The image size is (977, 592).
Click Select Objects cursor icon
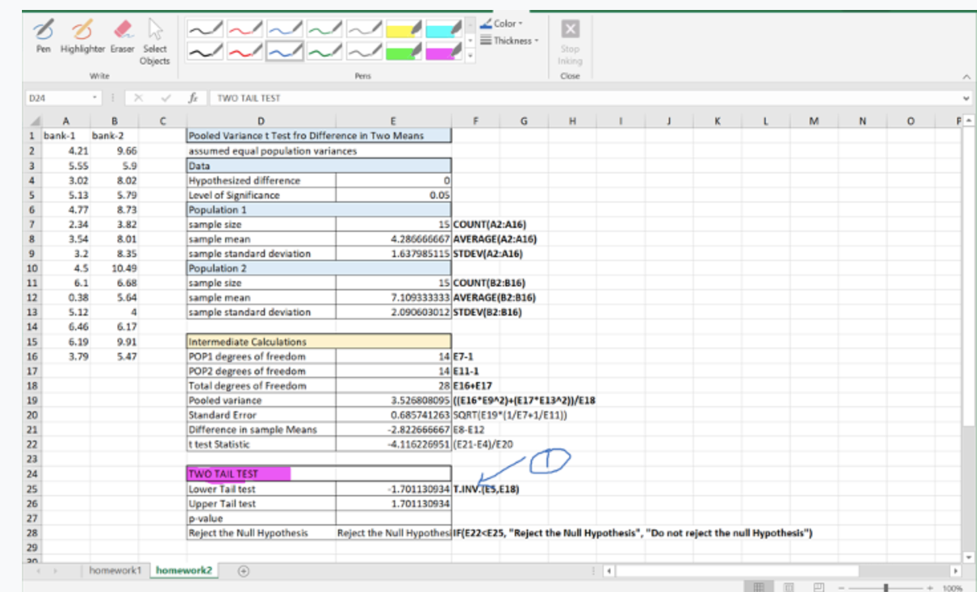pos(155,41)
